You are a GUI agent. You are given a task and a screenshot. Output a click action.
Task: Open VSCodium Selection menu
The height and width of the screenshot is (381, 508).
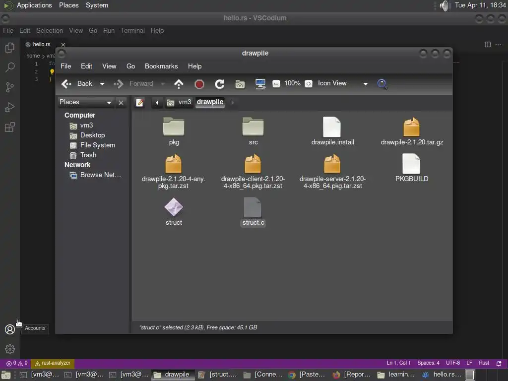pyautogui.click(x=50, y=30)
